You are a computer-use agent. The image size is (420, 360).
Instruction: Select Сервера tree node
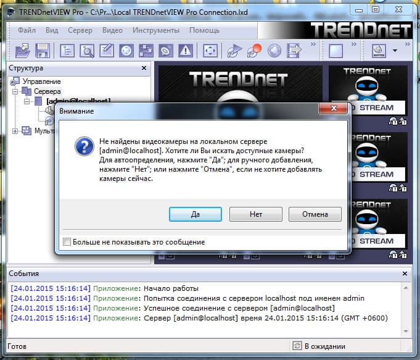pyautogui.click(x=47, y=91)
